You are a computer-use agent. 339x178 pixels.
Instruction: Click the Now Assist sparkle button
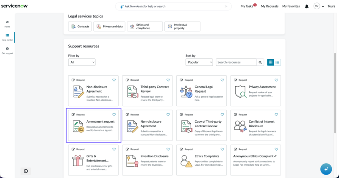(x=326, y=169)
